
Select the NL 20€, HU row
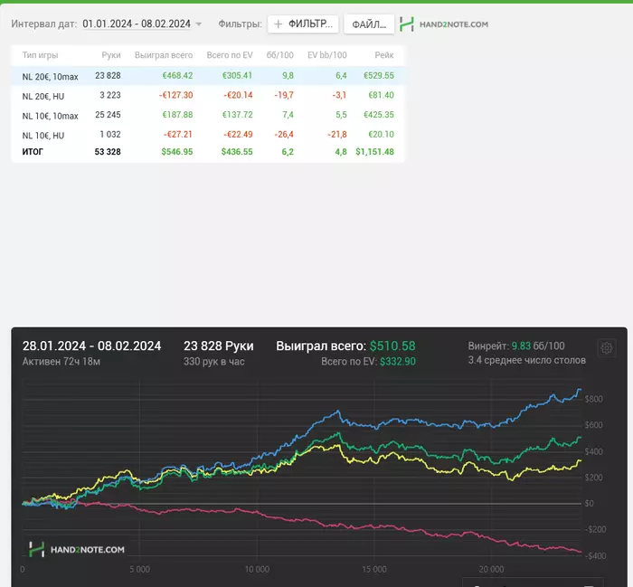click(208, 95)
